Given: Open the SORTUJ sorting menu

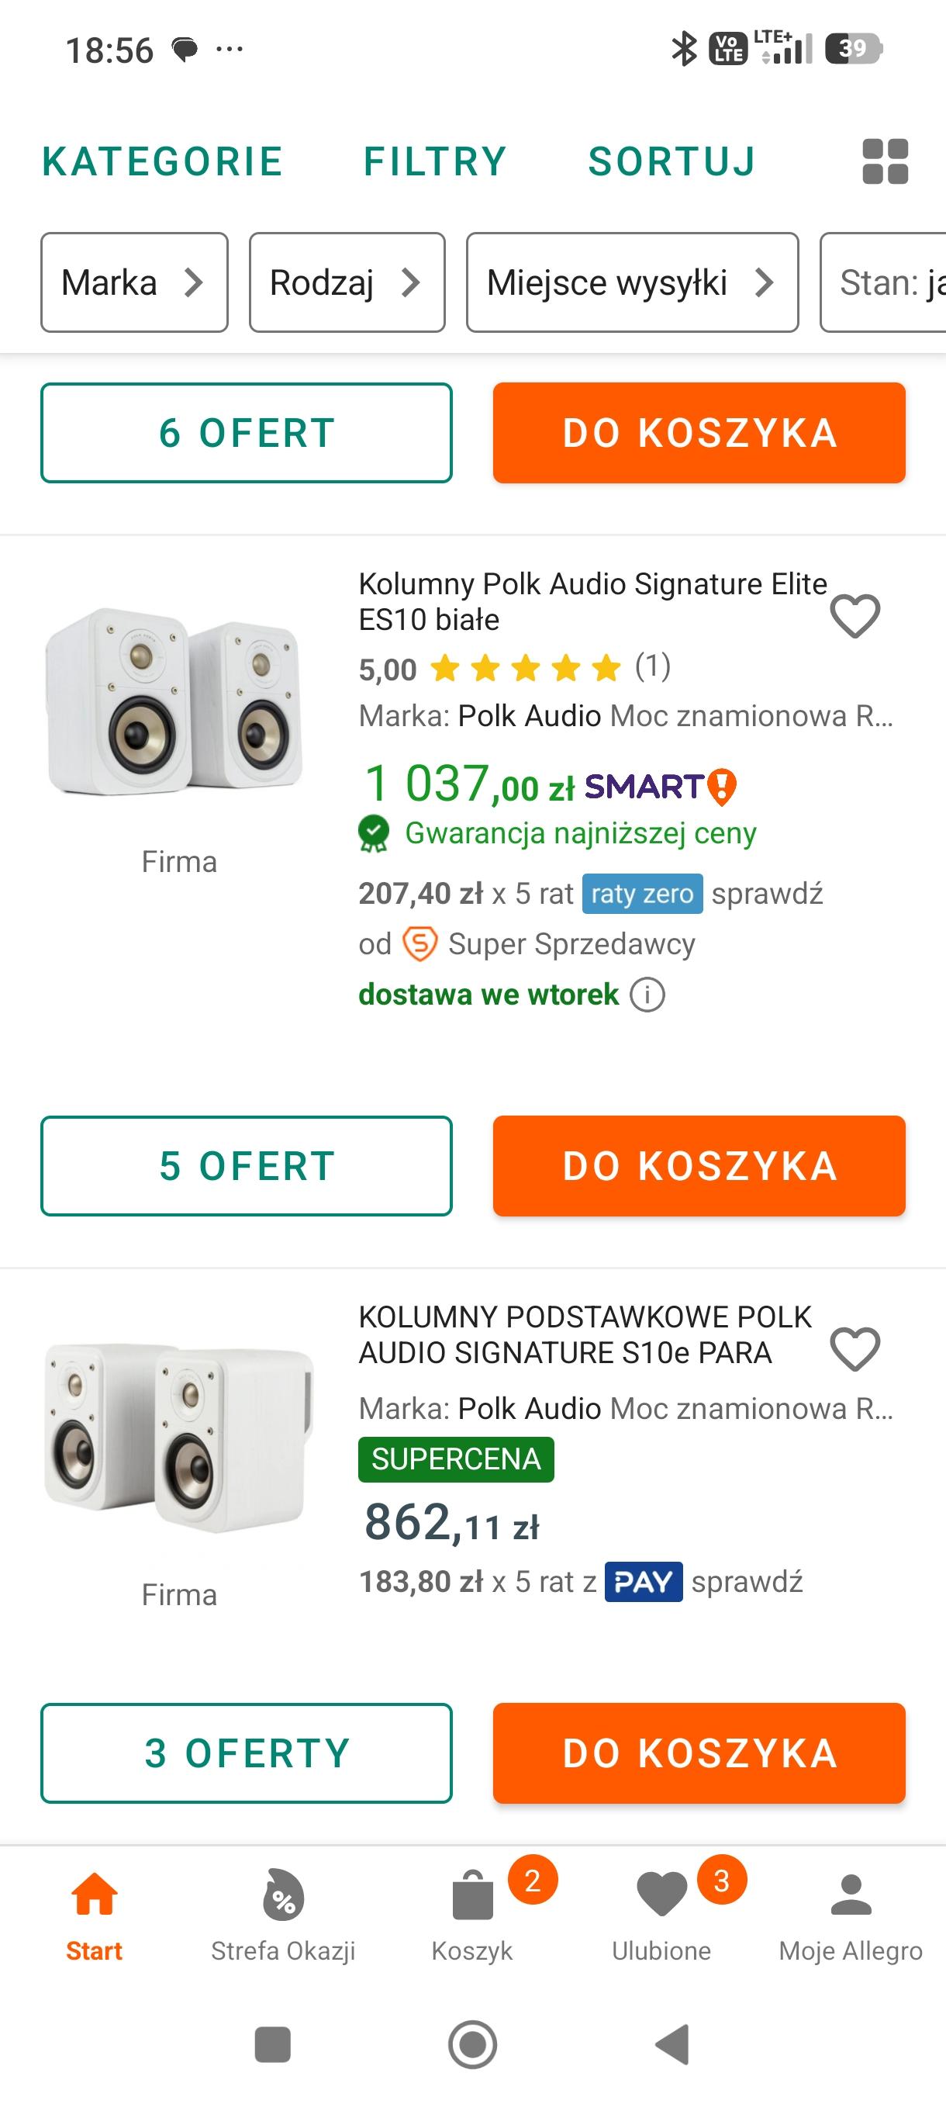Looking at the screenshot, I should [x=672, y=161].
